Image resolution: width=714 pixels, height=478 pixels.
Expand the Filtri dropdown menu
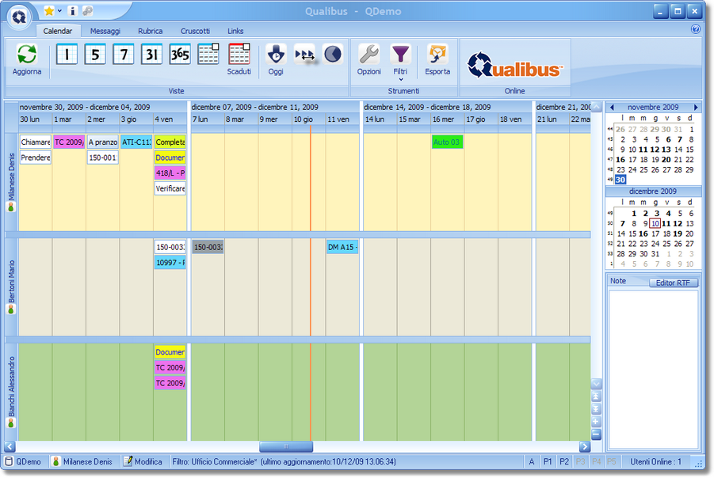tap(401, 79)
